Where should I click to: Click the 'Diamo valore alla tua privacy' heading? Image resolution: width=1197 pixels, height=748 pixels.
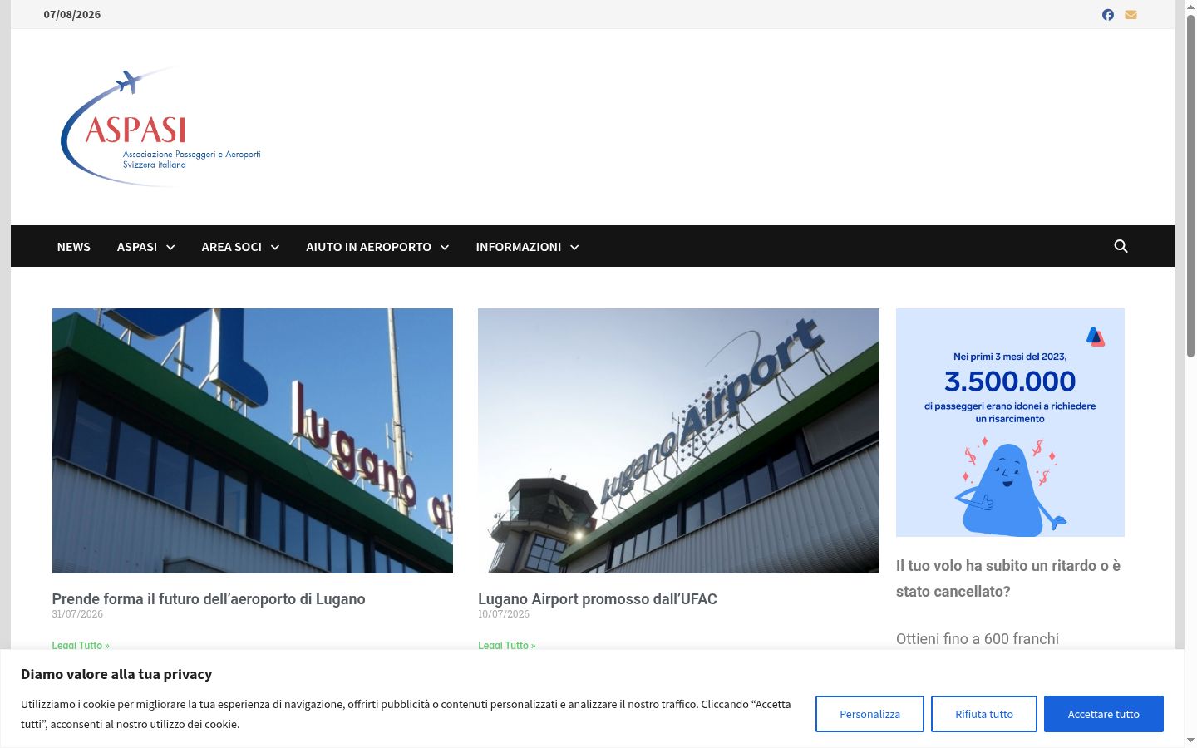point(116,674)
